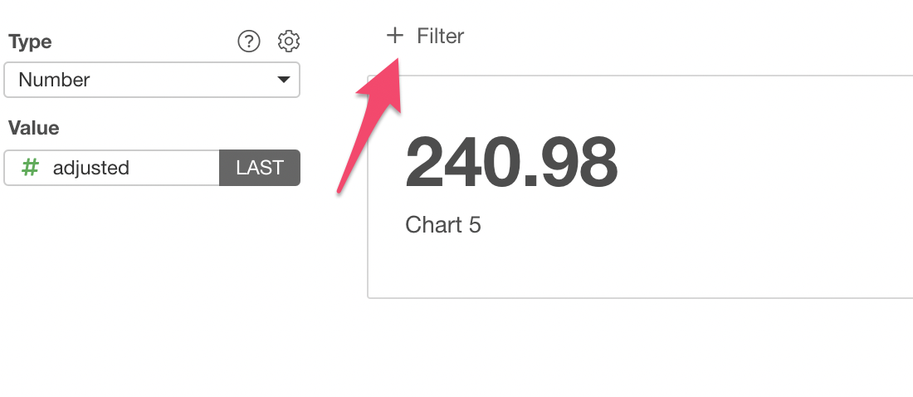Click the plus icon before Filter

pos(395,36)
